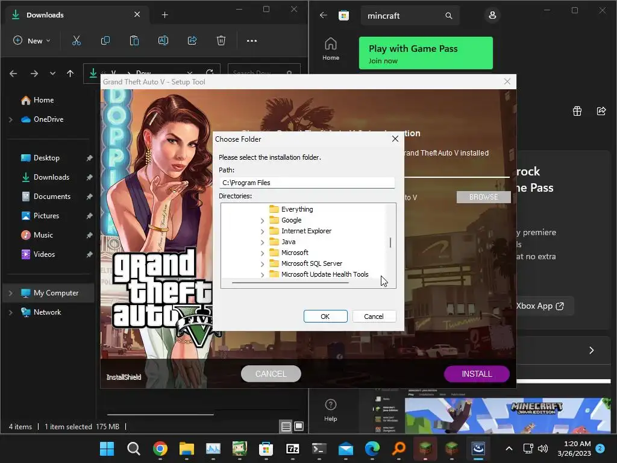
Task: Close the Choose Folder dialog
Action: [395, 139]
